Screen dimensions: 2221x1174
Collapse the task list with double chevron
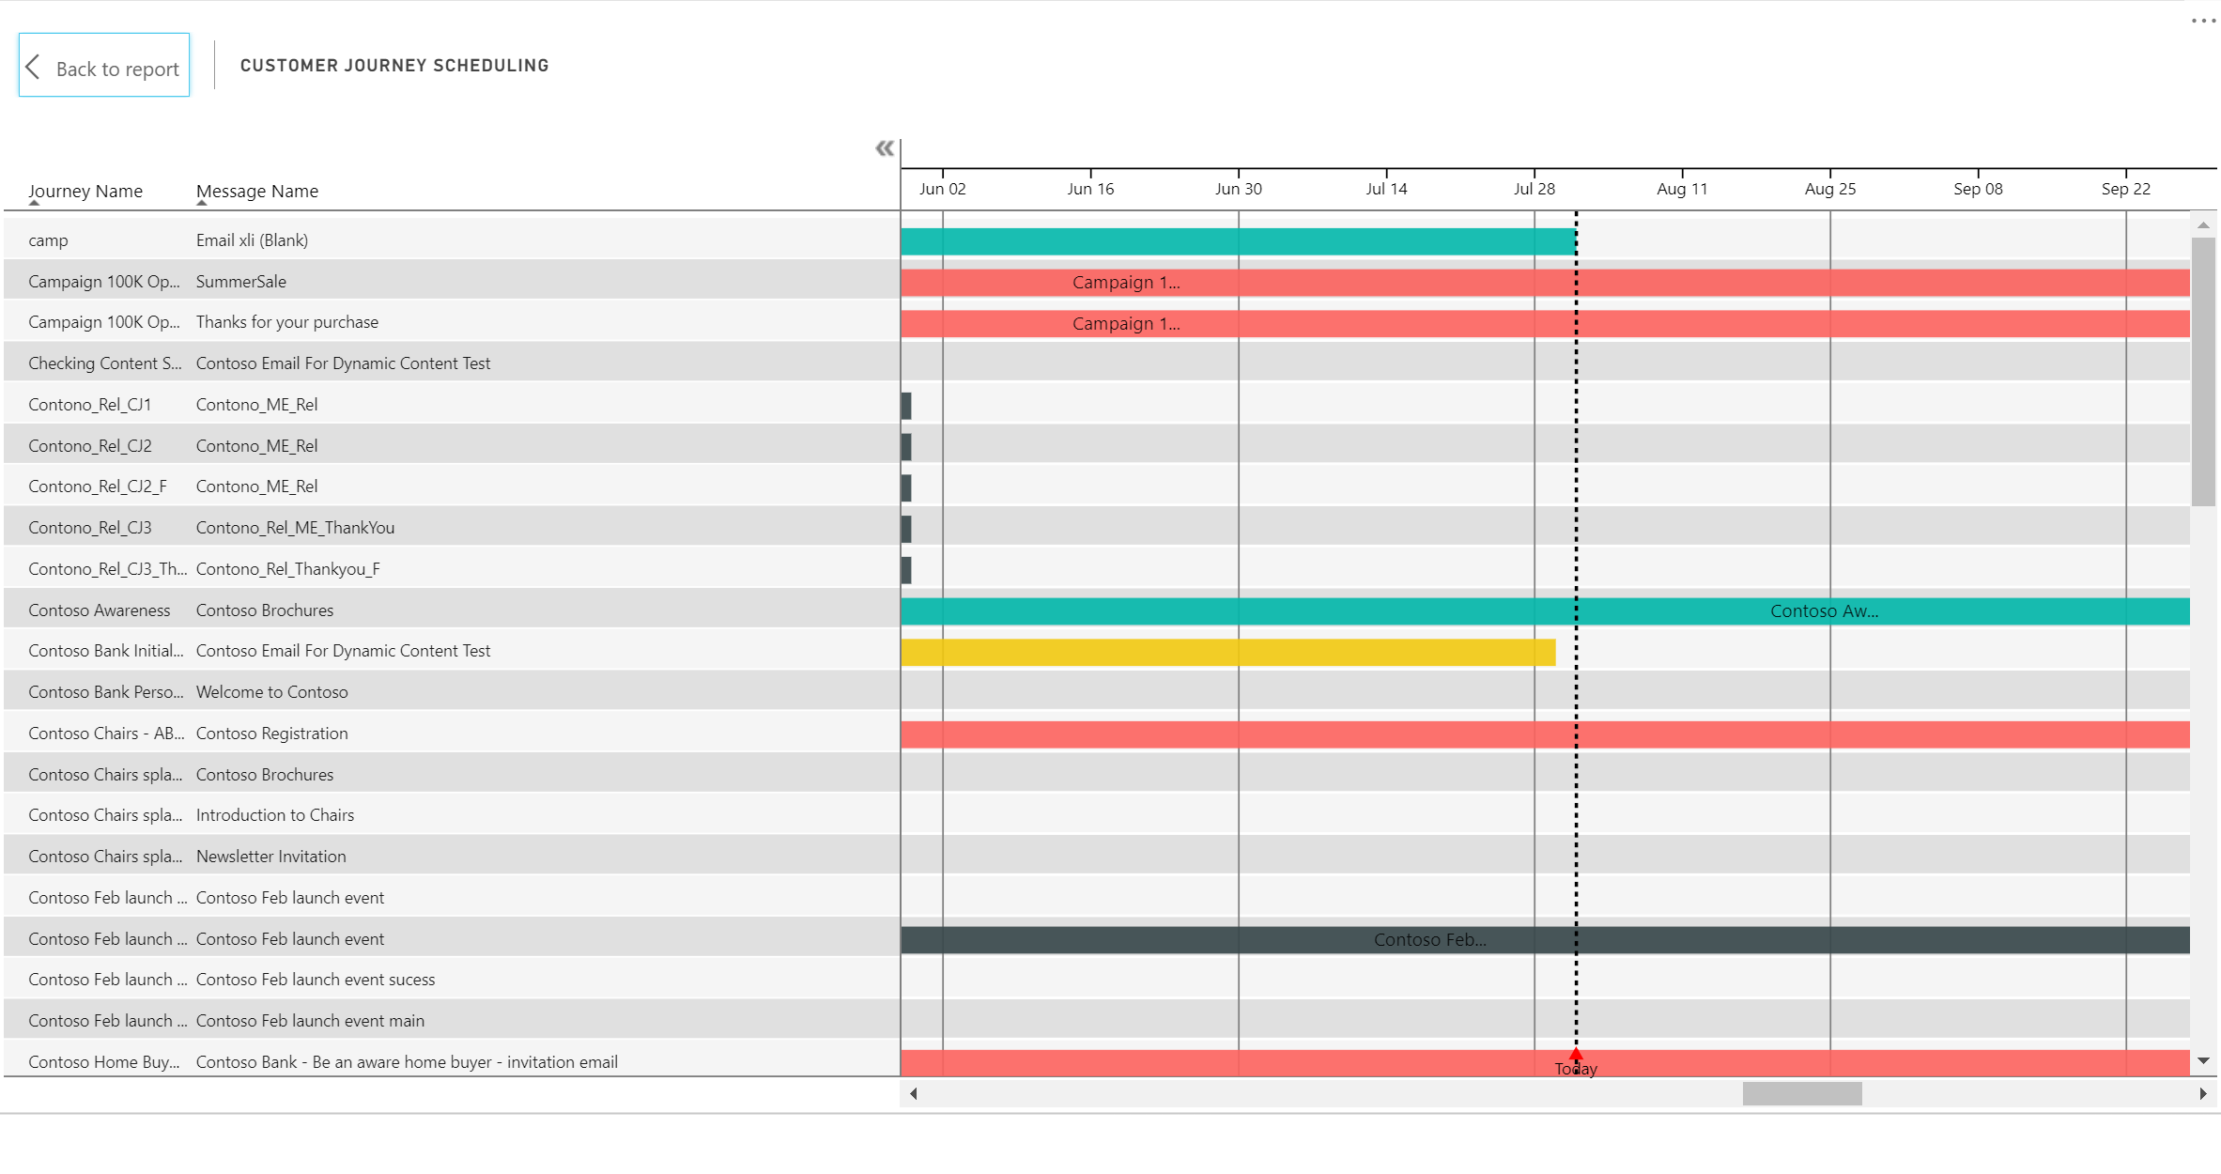tap(885, 148)
